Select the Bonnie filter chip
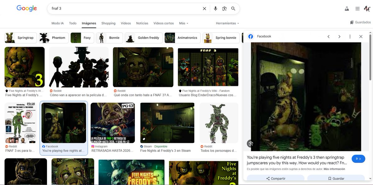This screenshot has height=185, width=373. tap(109, 38)
